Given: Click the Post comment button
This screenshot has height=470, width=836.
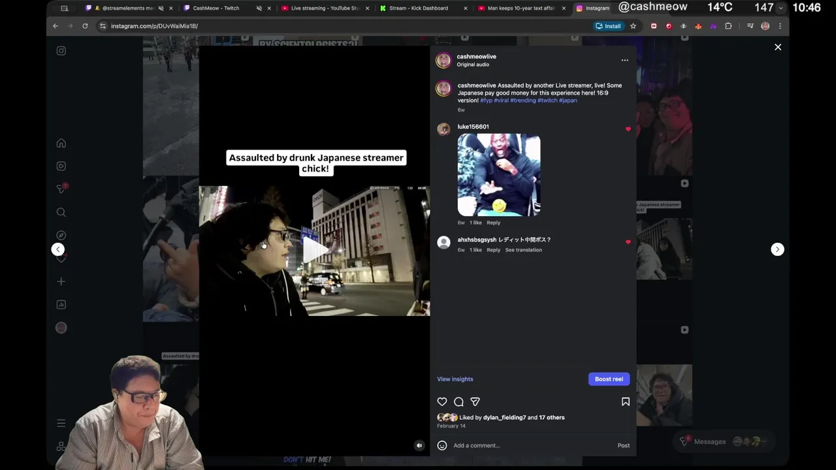Looking at the screenshot, I should (624, 445).
